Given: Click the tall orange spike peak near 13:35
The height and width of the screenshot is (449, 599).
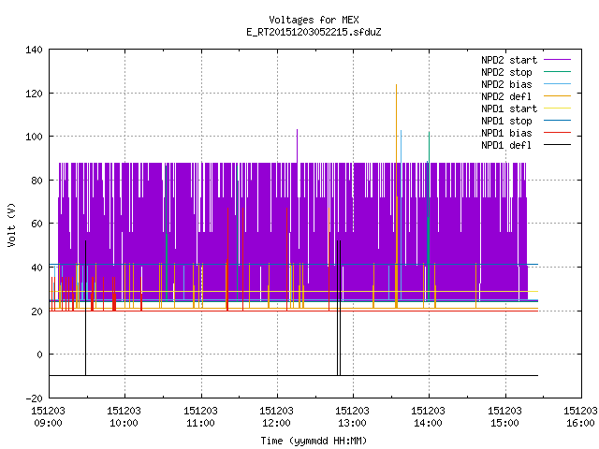Looking at the screenshot, I should [396, 85].
